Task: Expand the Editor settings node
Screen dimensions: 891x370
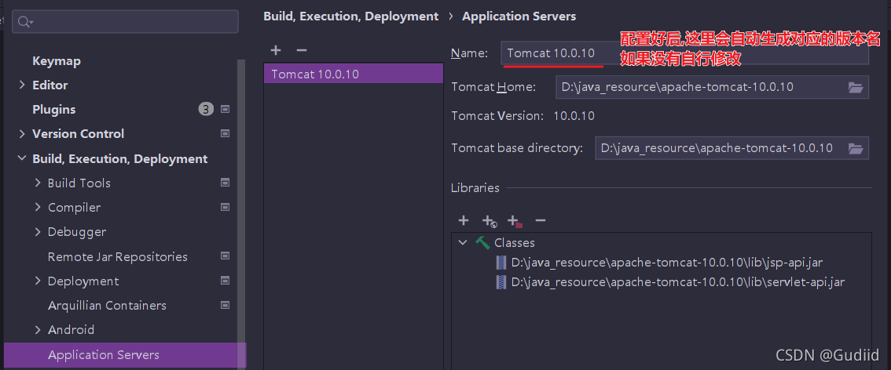Action: 22,85
